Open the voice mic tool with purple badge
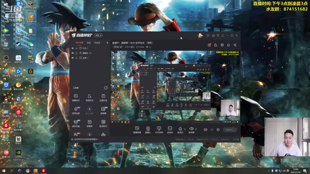This screenshot has width=310, height=174. pyautogui.click(x=76, y=111)
